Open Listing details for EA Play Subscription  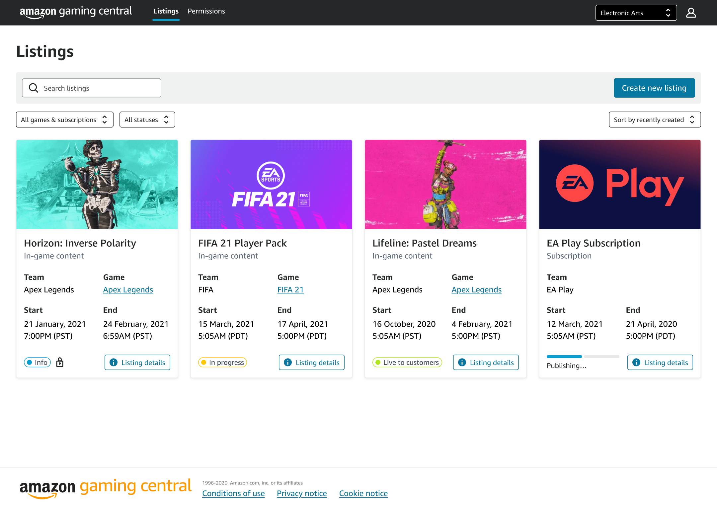[660, 362]
